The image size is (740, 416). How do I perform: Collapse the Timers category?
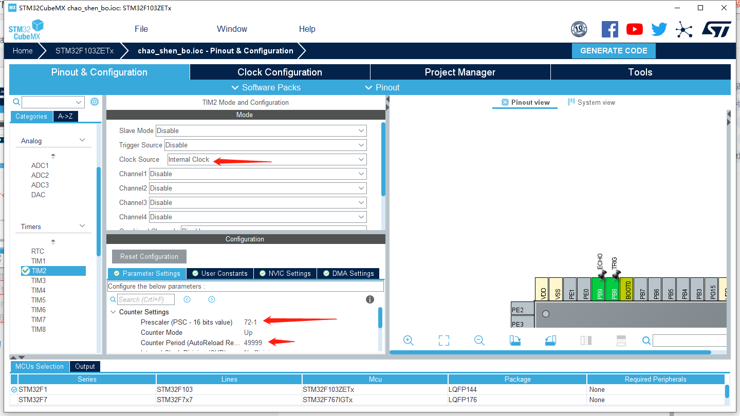click(82, 226)
